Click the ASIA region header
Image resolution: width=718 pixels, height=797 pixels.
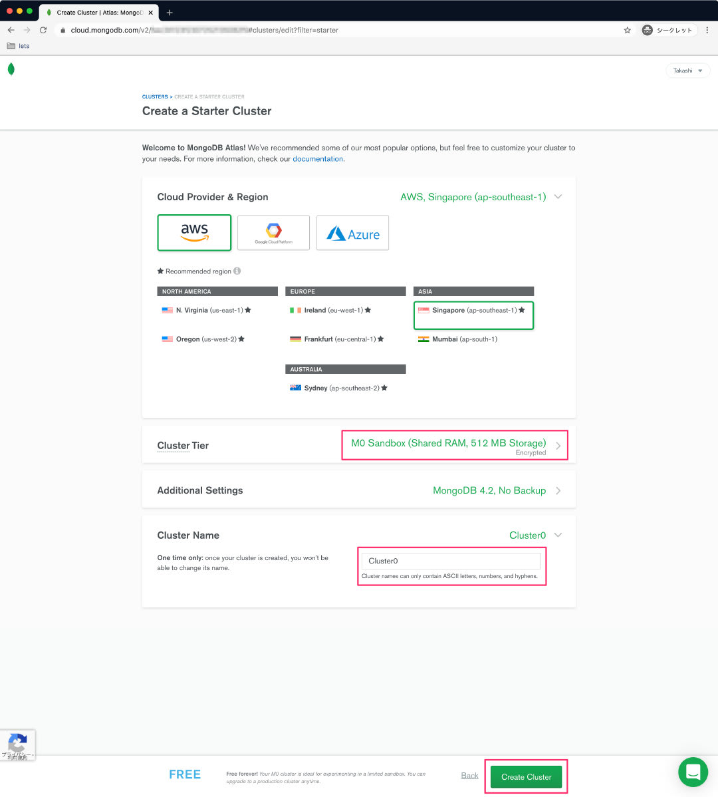tap(474, 291)
